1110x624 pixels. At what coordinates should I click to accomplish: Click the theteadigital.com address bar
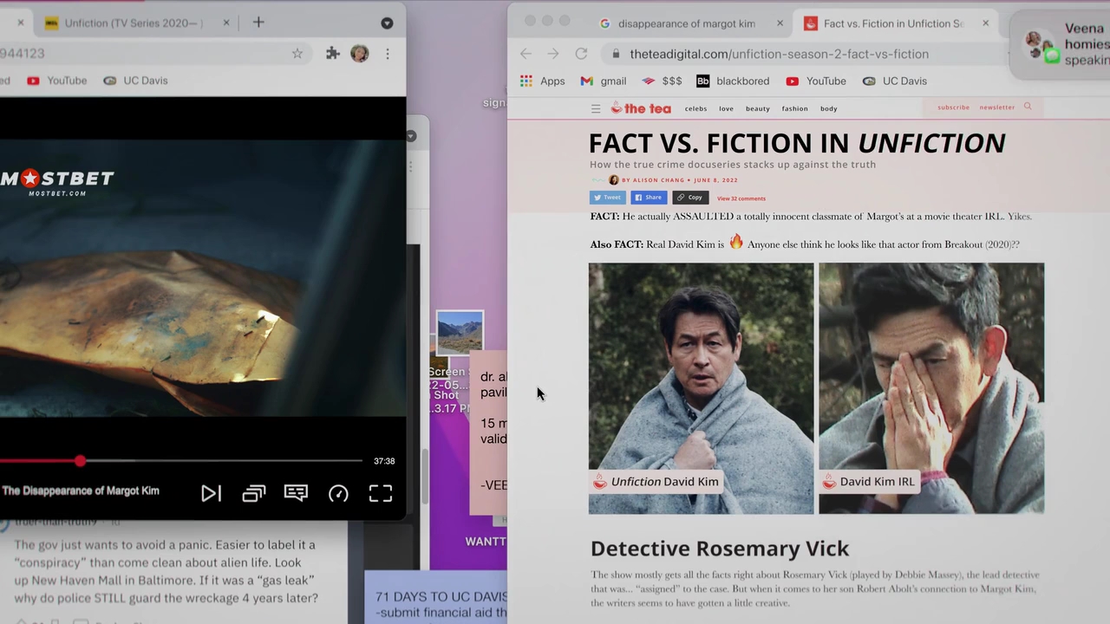[x=806, y=54]
